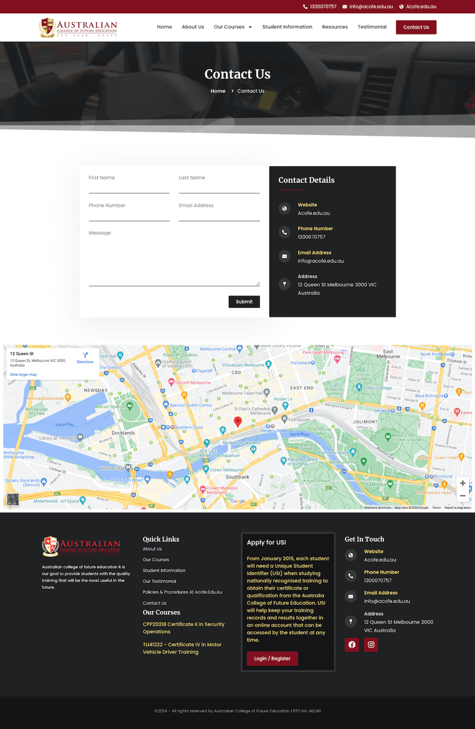Viewport: 475px width, 729px height.
Task: Click Get In Touch website globe icon
Action: tap(350, 555)
